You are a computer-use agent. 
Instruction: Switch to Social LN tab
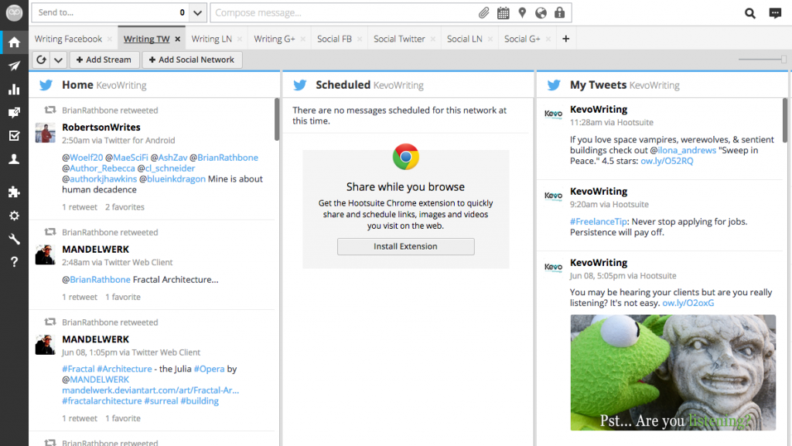465,39
